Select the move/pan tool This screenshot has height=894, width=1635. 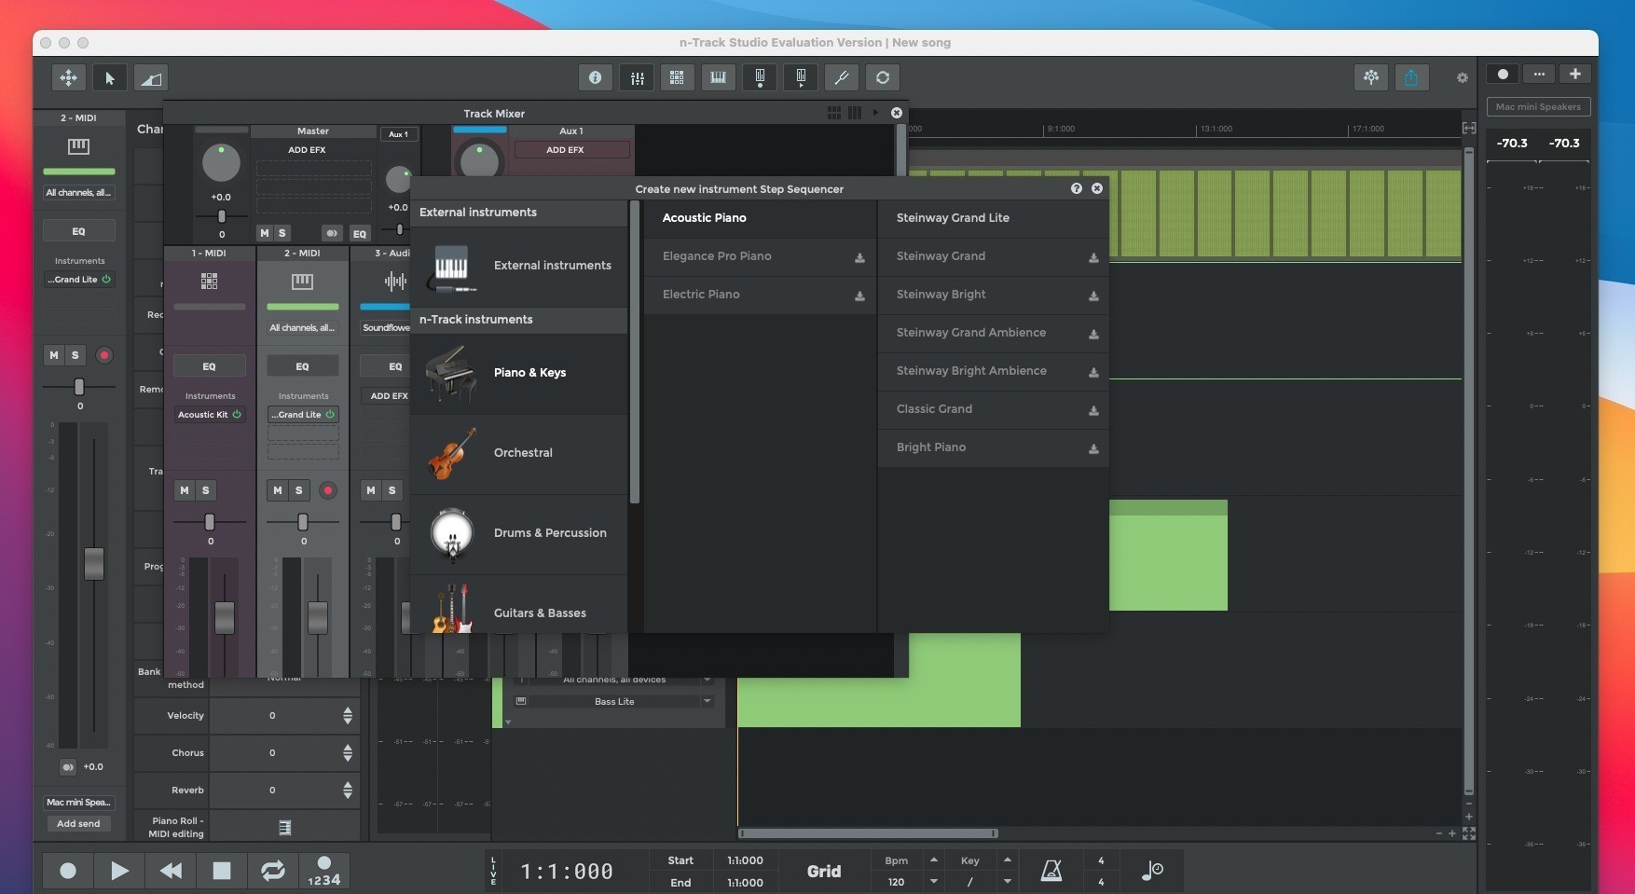(69, 78)
